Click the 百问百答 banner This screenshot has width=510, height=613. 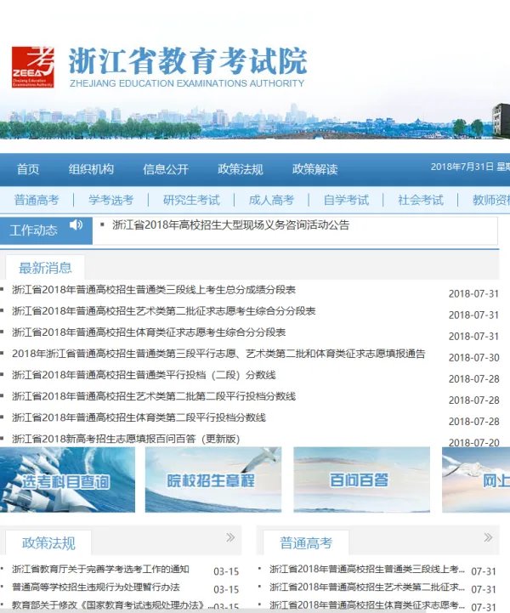(361, 480)
